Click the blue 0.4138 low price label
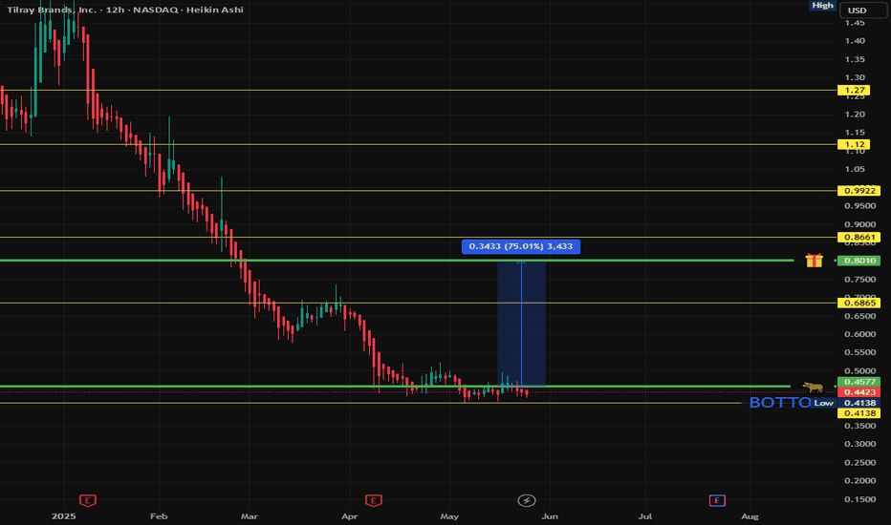The width and height of the screenshot is (891, 525). (859, 403)
